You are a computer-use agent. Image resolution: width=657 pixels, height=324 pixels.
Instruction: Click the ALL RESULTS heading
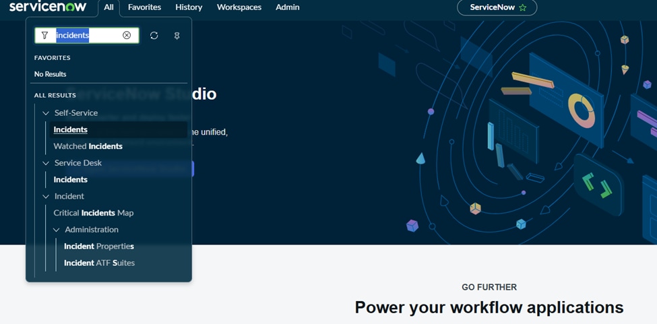[x=55, y=96]
